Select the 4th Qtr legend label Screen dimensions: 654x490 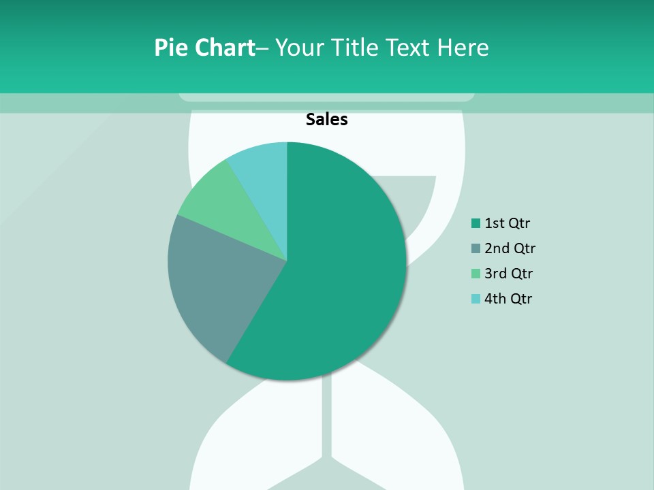(x=508, y=299)
